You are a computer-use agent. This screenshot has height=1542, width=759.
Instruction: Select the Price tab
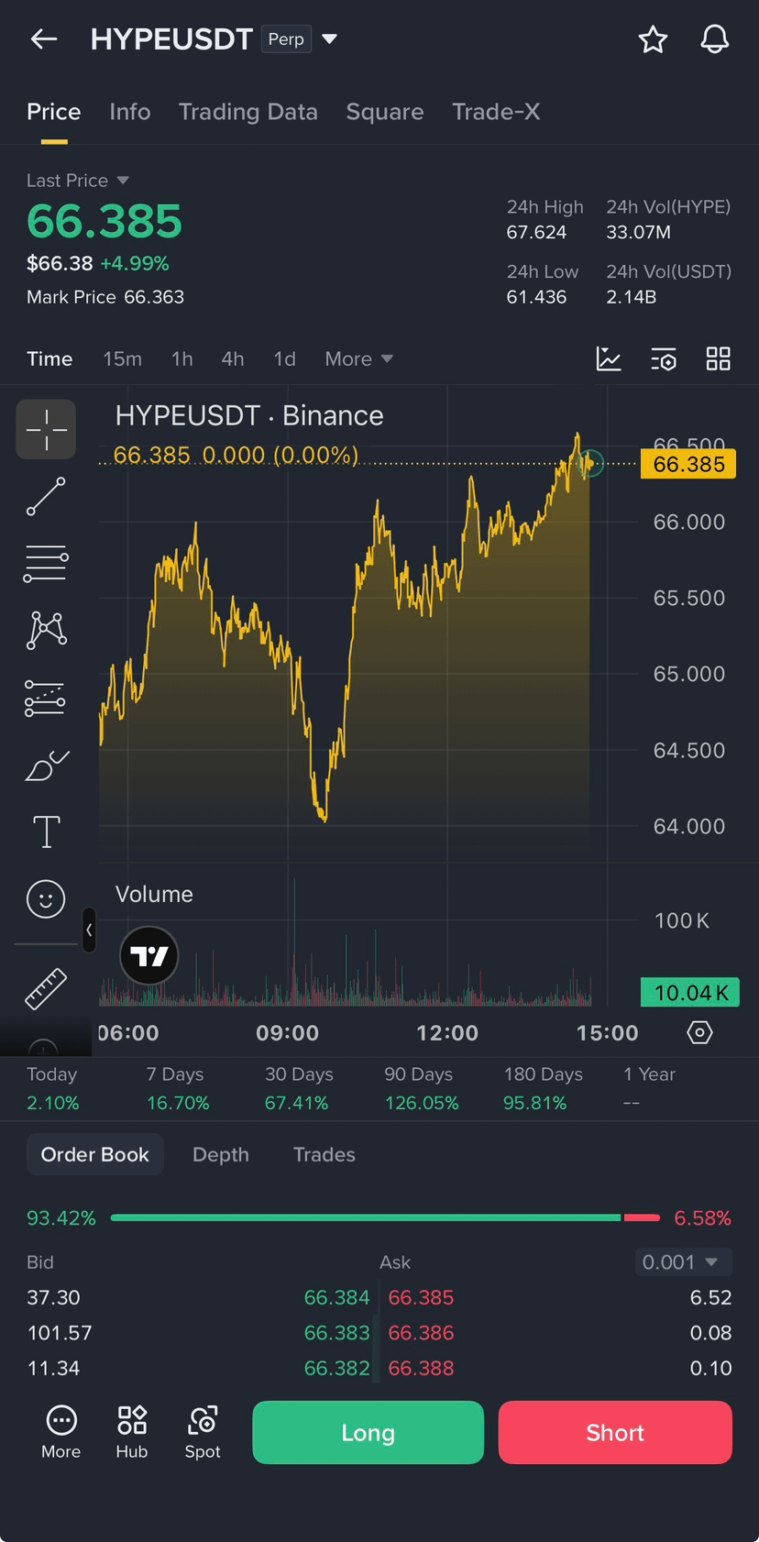tap(54, 112)
